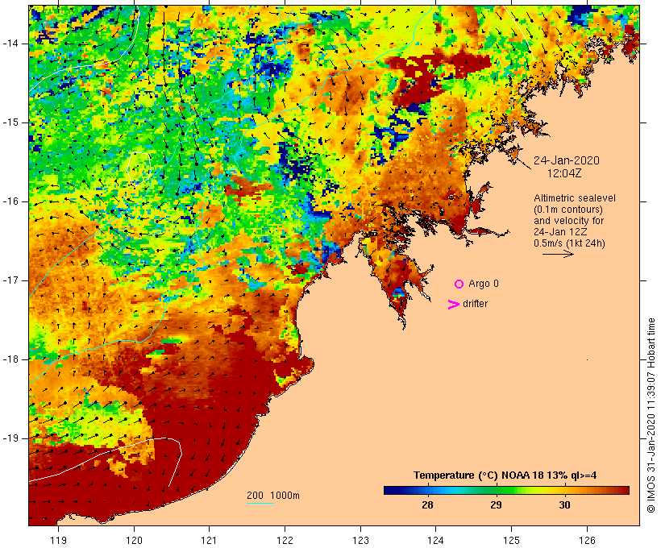Click the temperature color bar
The width and height of the screenshot is (661, 548).
[x=506, y=490]
